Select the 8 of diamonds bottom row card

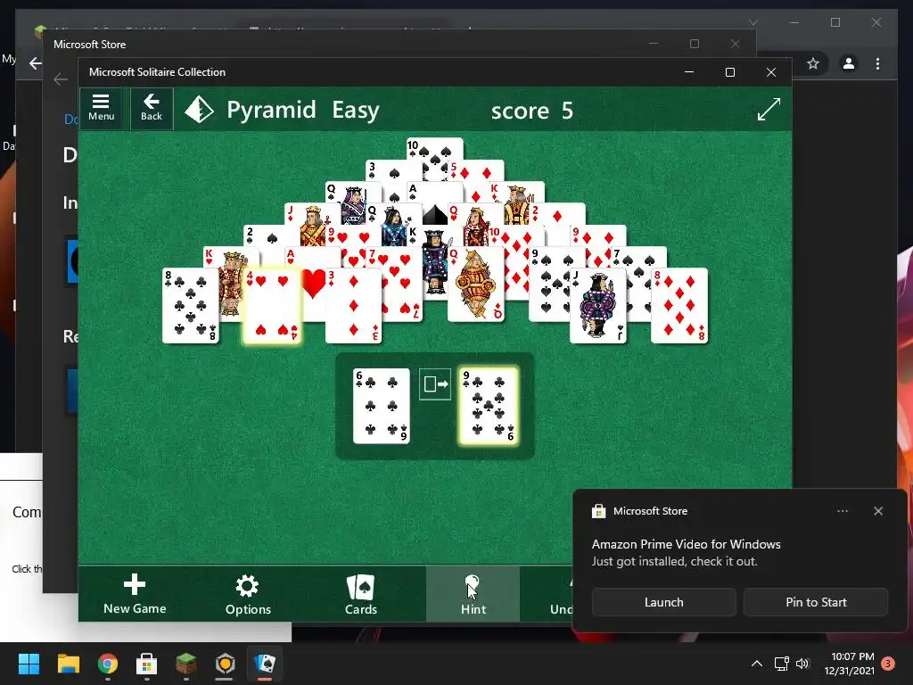(679, 305)
